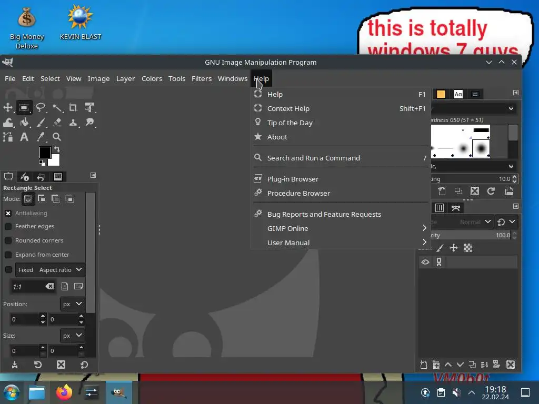The height and width of the screenshot is (404, 539).
Task: Set mode to Add to current selection
Action: click(42, 199)
